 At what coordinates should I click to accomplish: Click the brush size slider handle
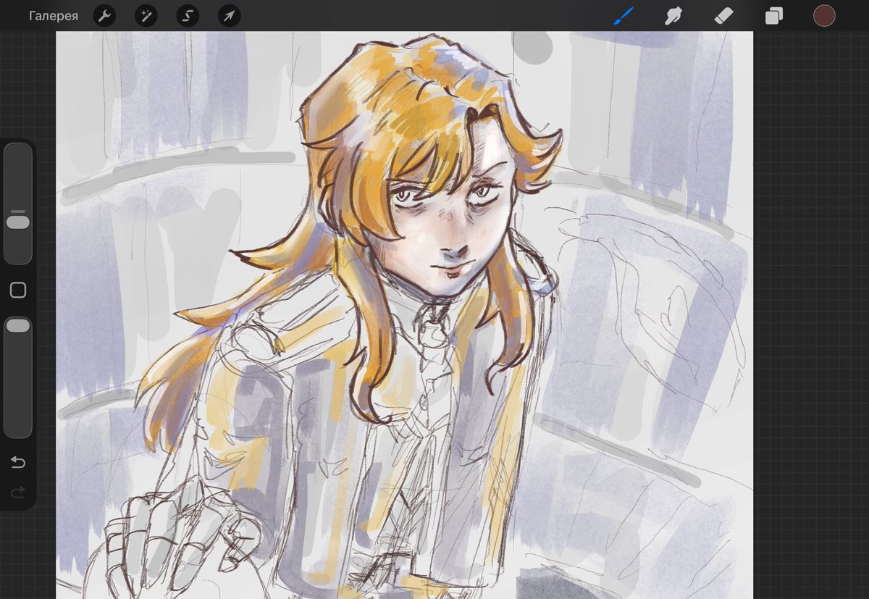point(18,221)
